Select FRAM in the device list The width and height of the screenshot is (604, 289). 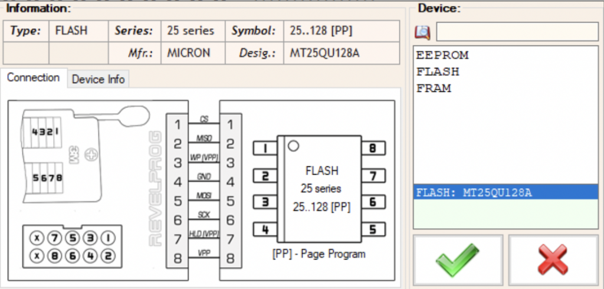434,88
